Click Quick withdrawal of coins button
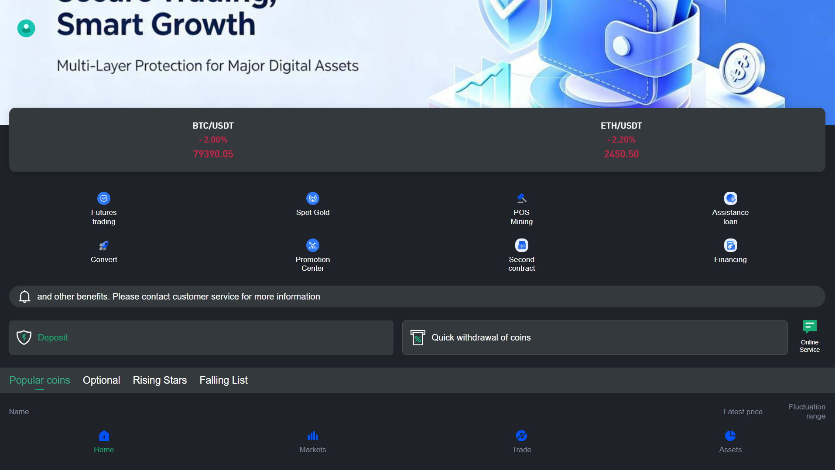The width and height of the screenshot is (835, 470). point(595,337)
